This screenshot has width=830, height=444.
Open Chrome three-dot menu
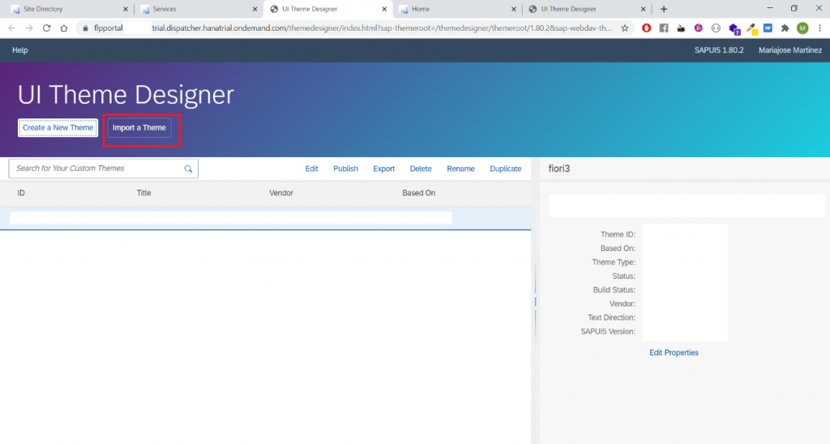[x=819, y=28]
